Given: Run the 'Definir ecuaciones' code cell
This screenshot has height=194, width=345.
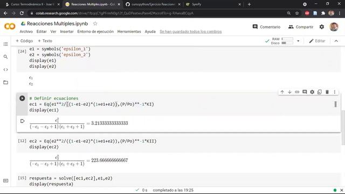Looking at the screenshot, I should 22,98.
